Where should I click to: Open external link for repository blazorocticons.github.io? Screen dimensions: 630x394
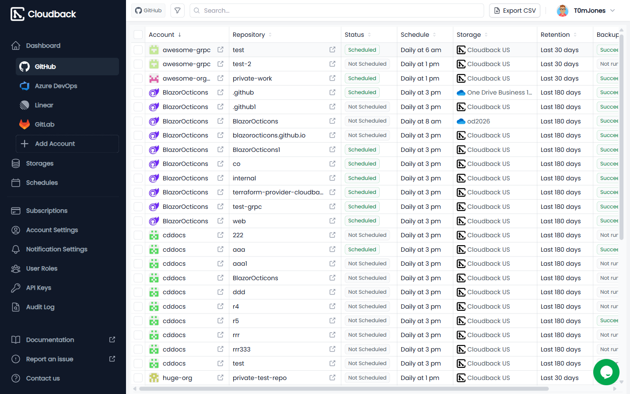click(332, 135)
